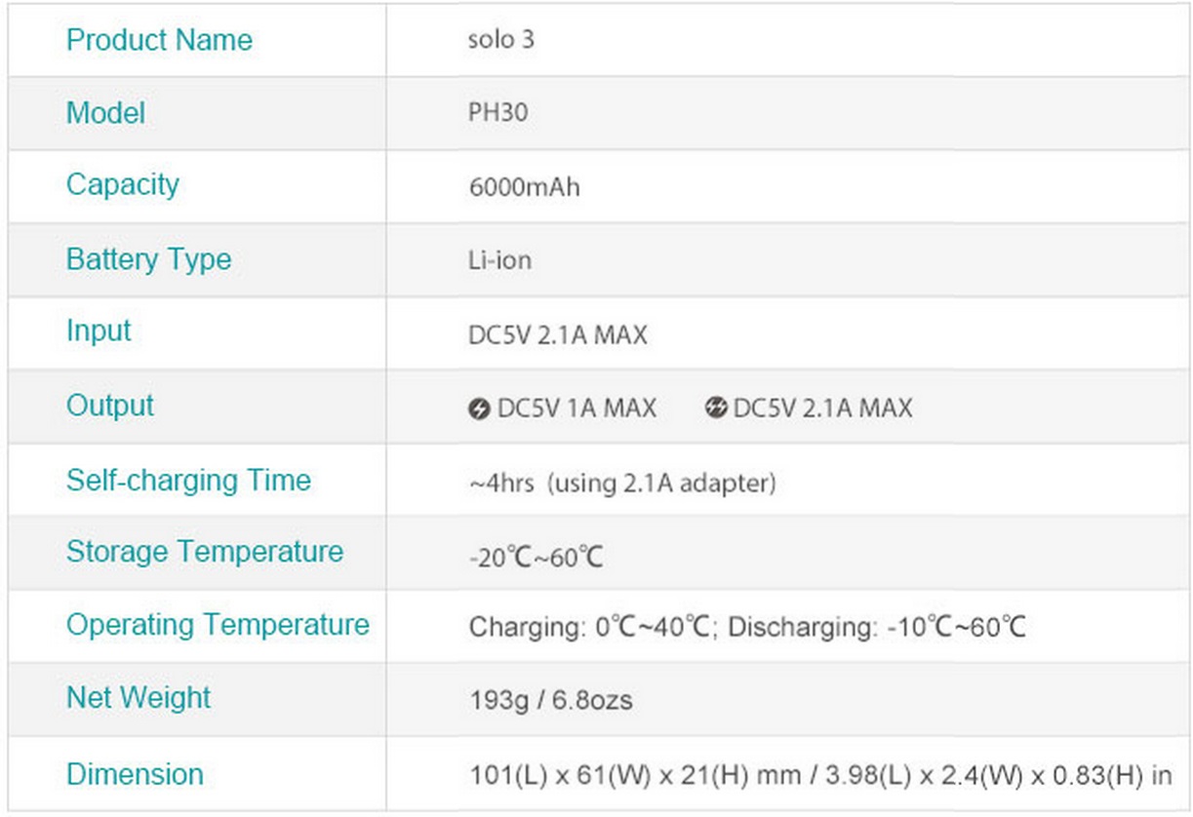Click the Model row label
This screenshot has width=1193, height=817.
point(105,113)
